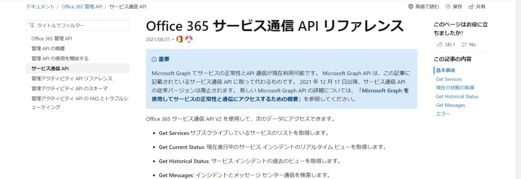Open 管理アクティビティ API のスキーマ in sidebar
Viewport: 521px width, 179px height.
(x=69, y=88)
